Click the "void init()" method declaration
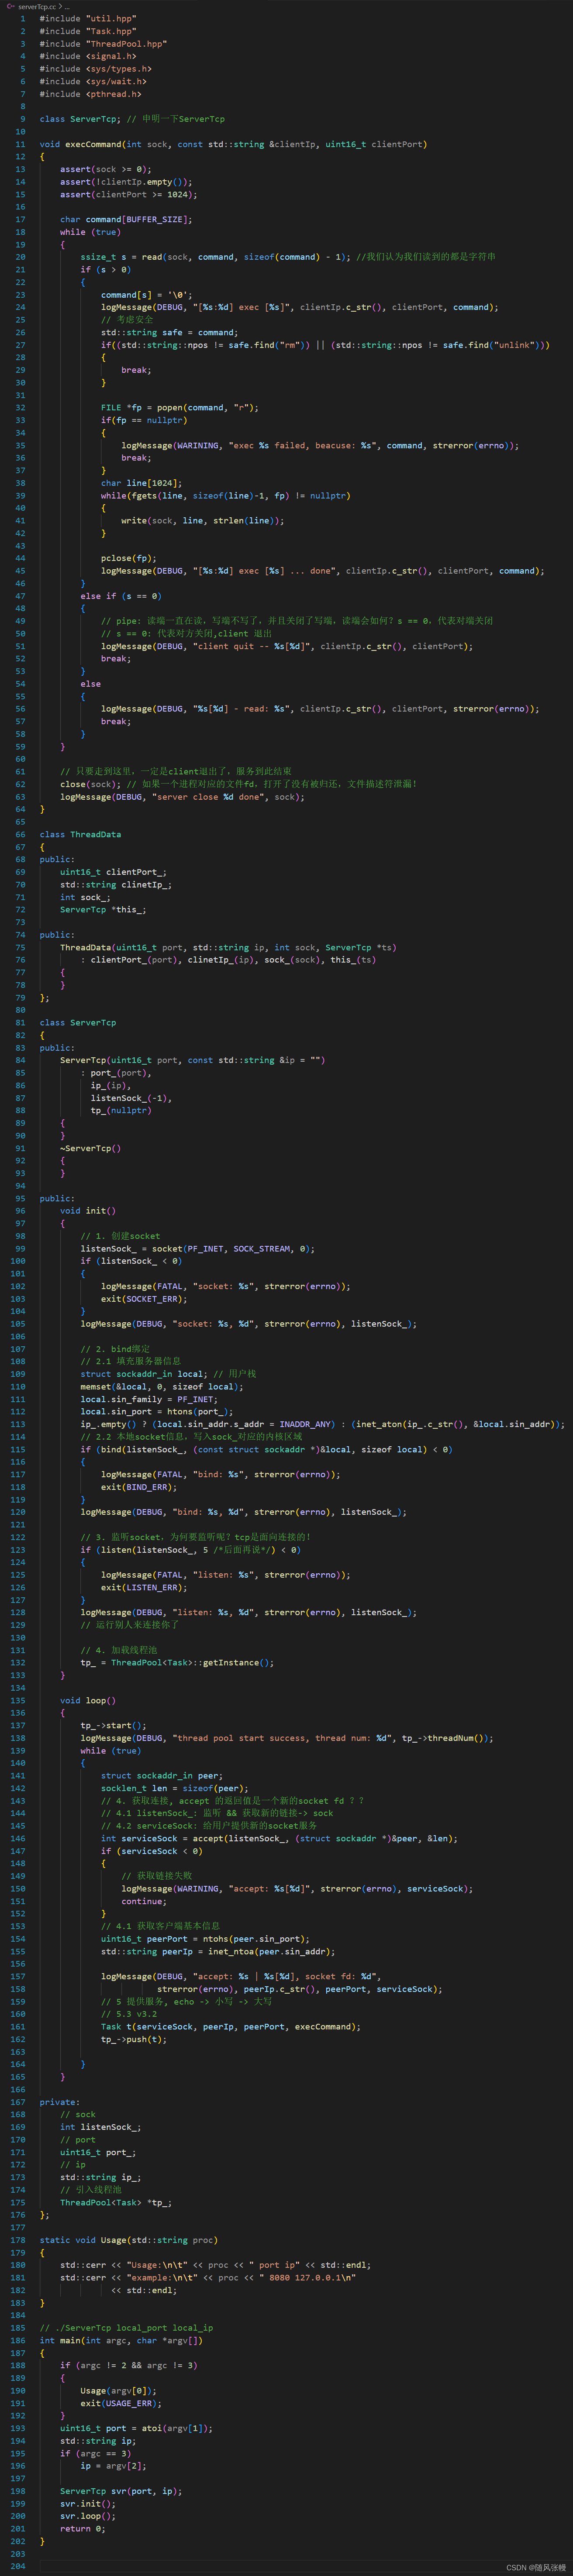The height and width of the screenshot is (2576, 573). (88, 1211)
